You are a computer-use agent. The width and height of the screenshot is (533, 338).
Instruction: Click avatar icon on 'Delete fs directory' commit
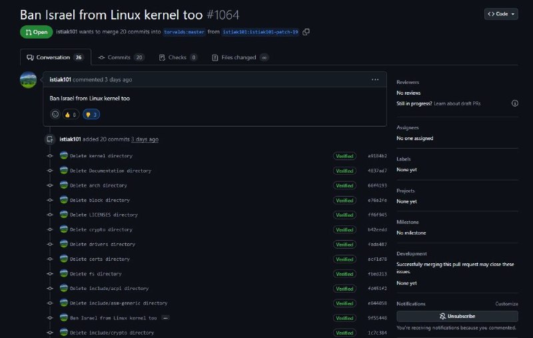click(x=63, y=273)
